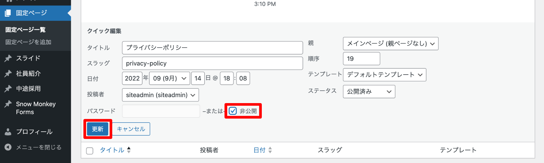Tick the select-all checkbox in table header

(90, 151)
